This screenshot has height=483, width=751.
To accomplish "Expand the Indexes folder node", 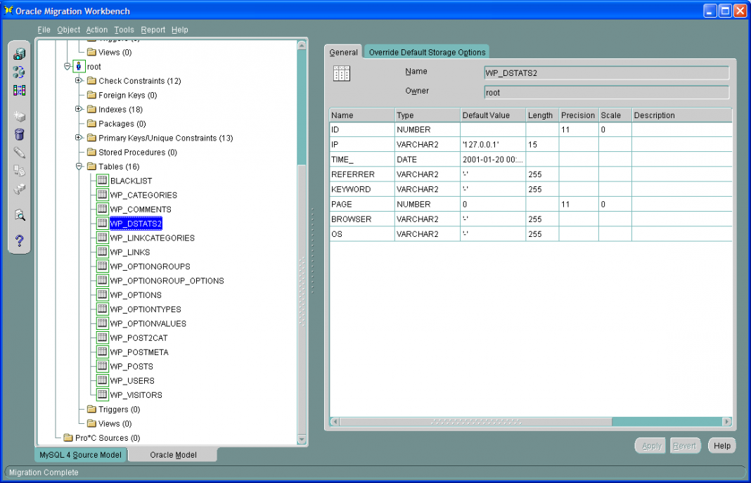I will tap(79, 109).
